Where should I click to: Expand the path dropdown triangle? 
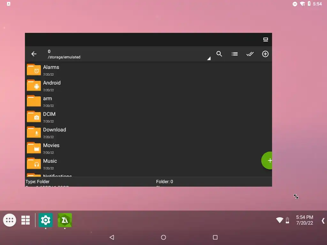209,59
